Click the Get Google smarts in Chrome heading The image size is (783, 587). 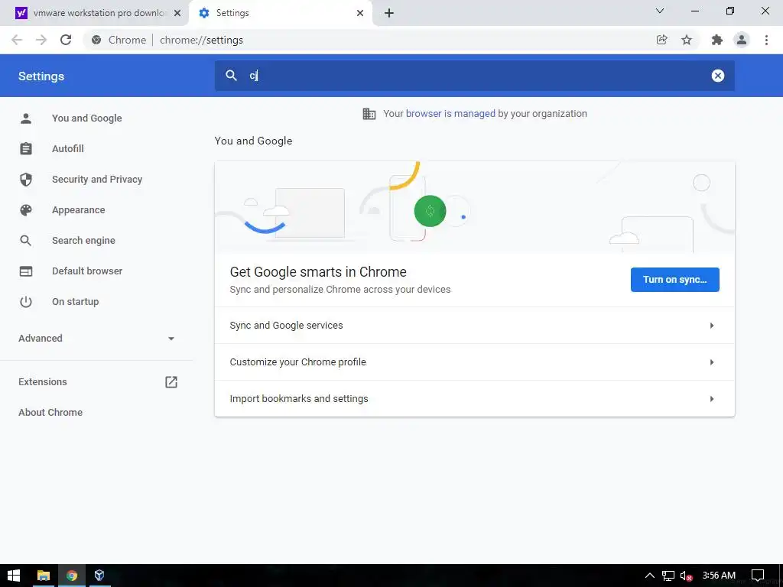(318, 272)
